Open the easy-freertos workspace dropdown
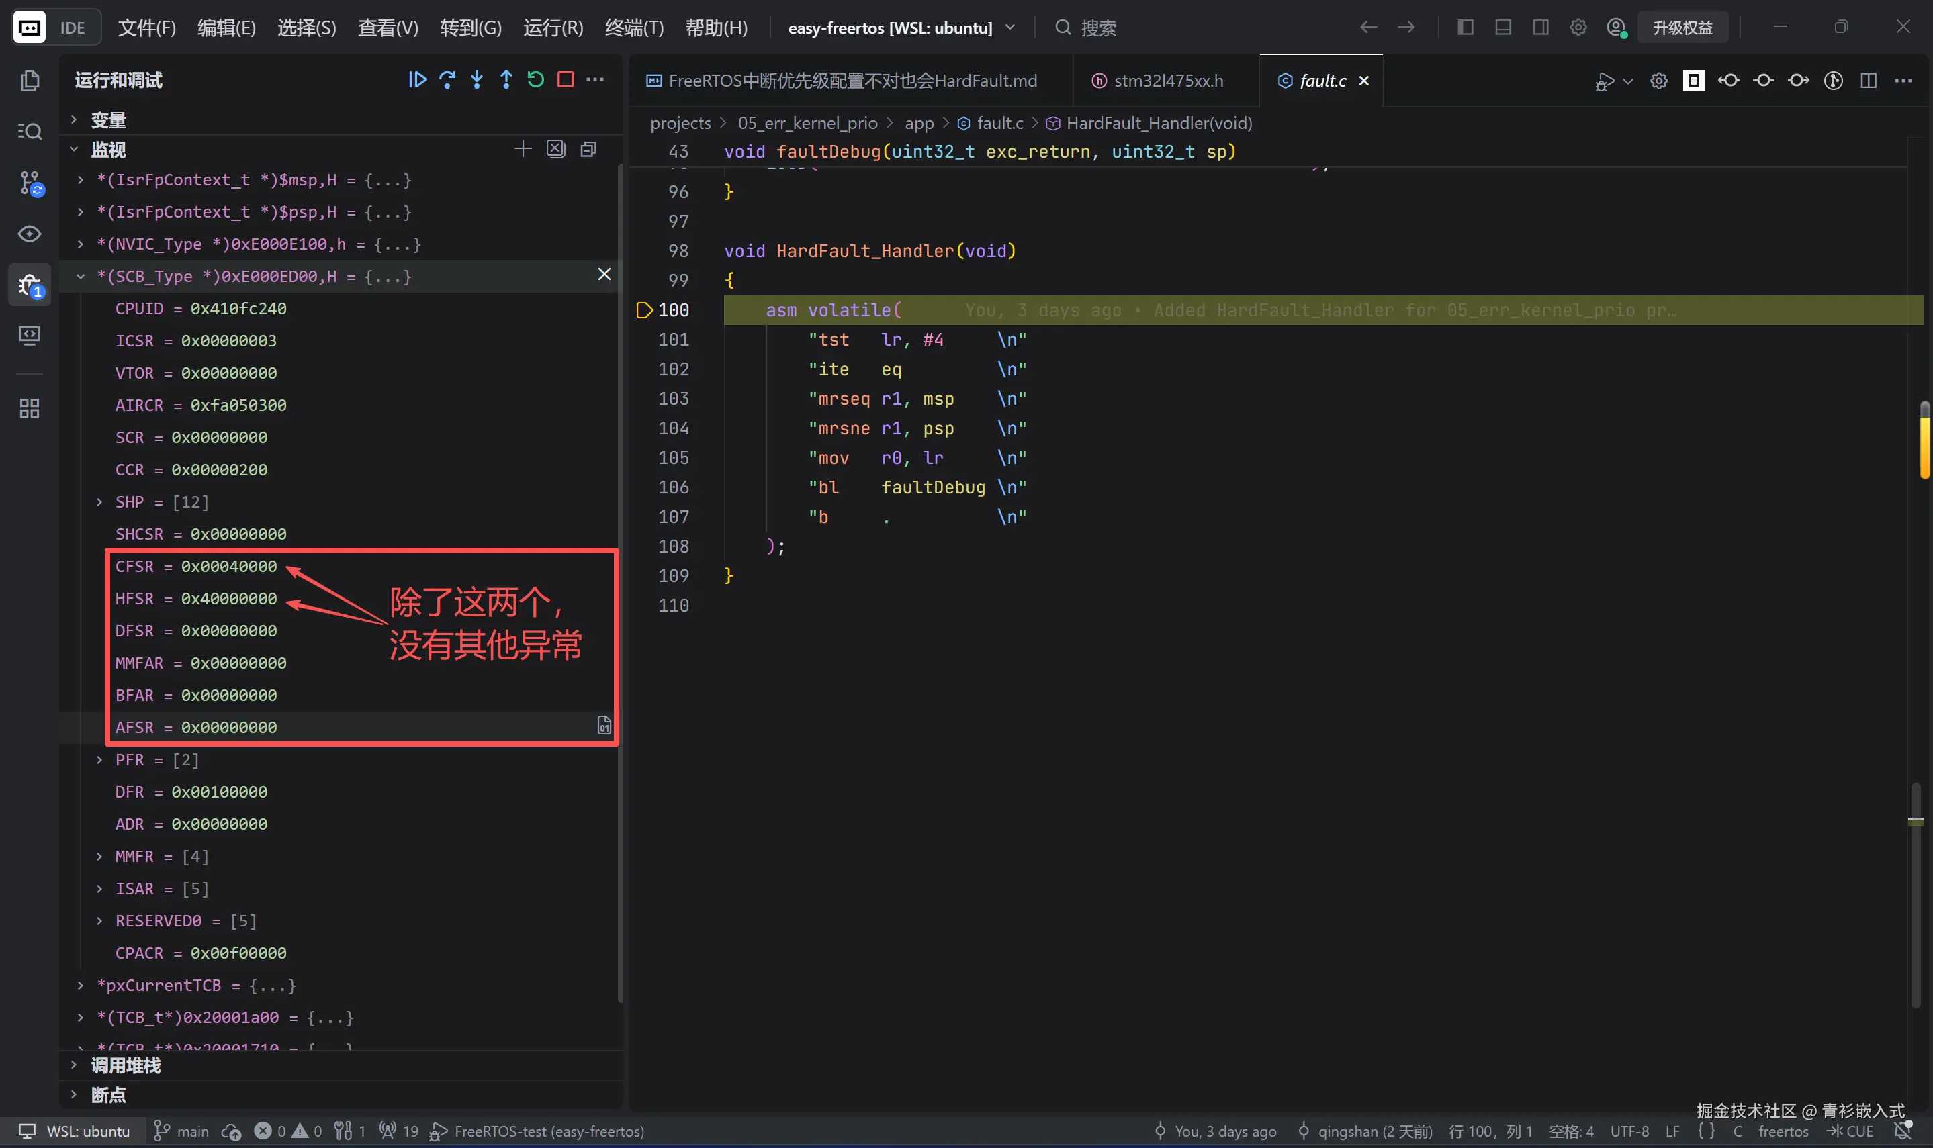The image size is (1933, 1148). pos(901,28)
